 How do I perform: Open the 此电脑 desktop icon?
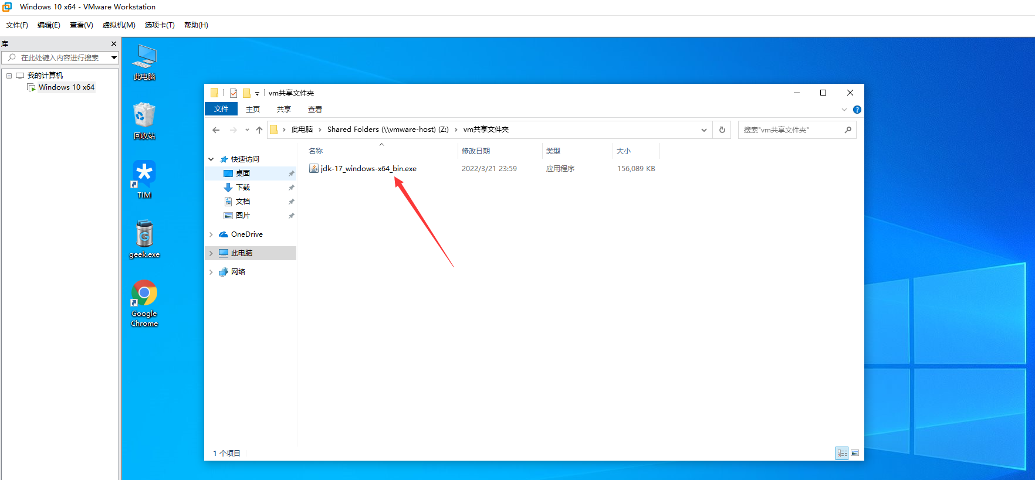point(144,62)
